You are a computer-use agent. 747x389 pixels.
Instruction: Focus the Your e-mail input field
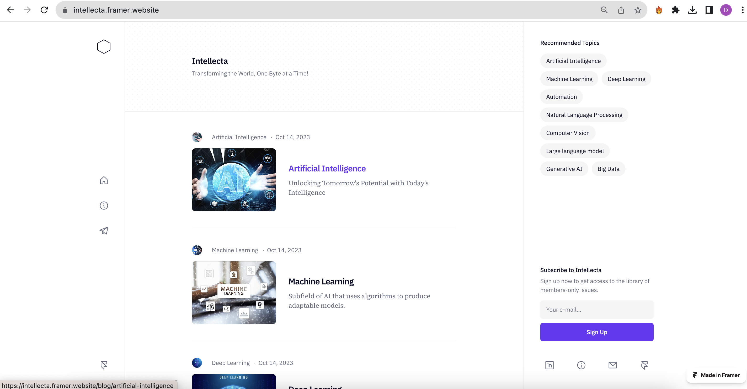596,310
